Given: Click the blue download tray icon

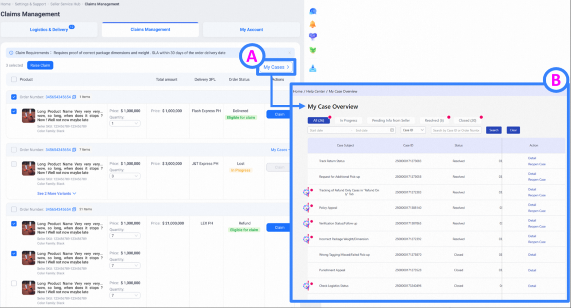Looking at the screenshot, I should click(313, 68).
